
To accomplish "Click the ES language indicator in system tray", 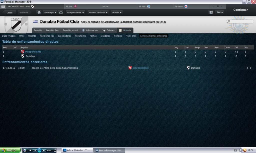I will click(x=235, y=151).
